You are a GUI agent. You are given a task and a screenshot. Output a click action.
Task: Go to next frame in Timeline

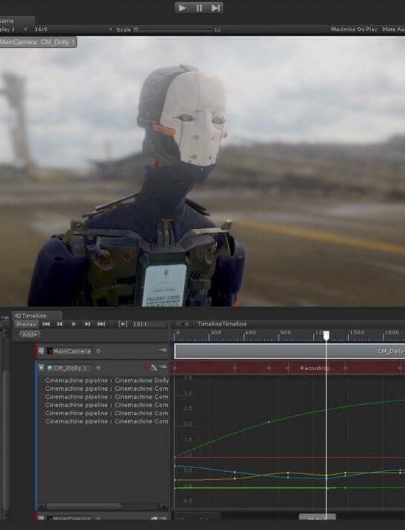[x=88, y=324]
